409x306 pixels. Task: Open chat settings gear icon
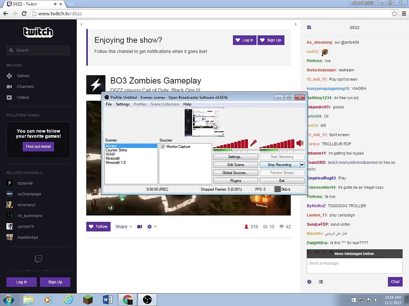coord(309,282)
